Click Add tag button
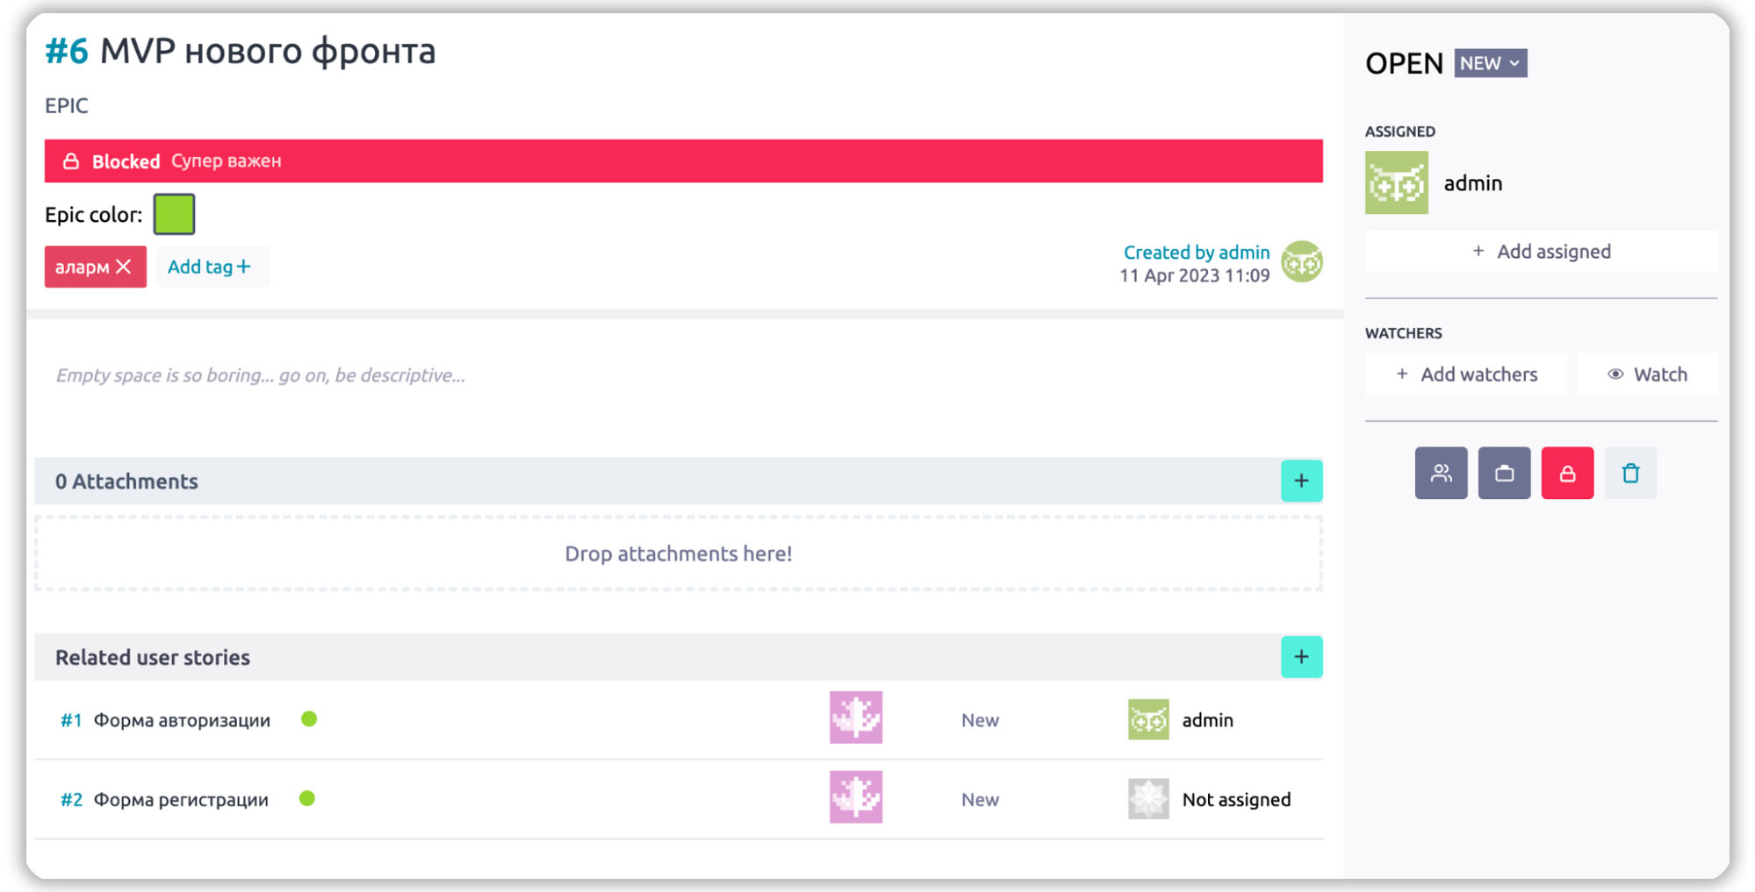Screen dimensions: 1755x892 click(x=209, y=267)
